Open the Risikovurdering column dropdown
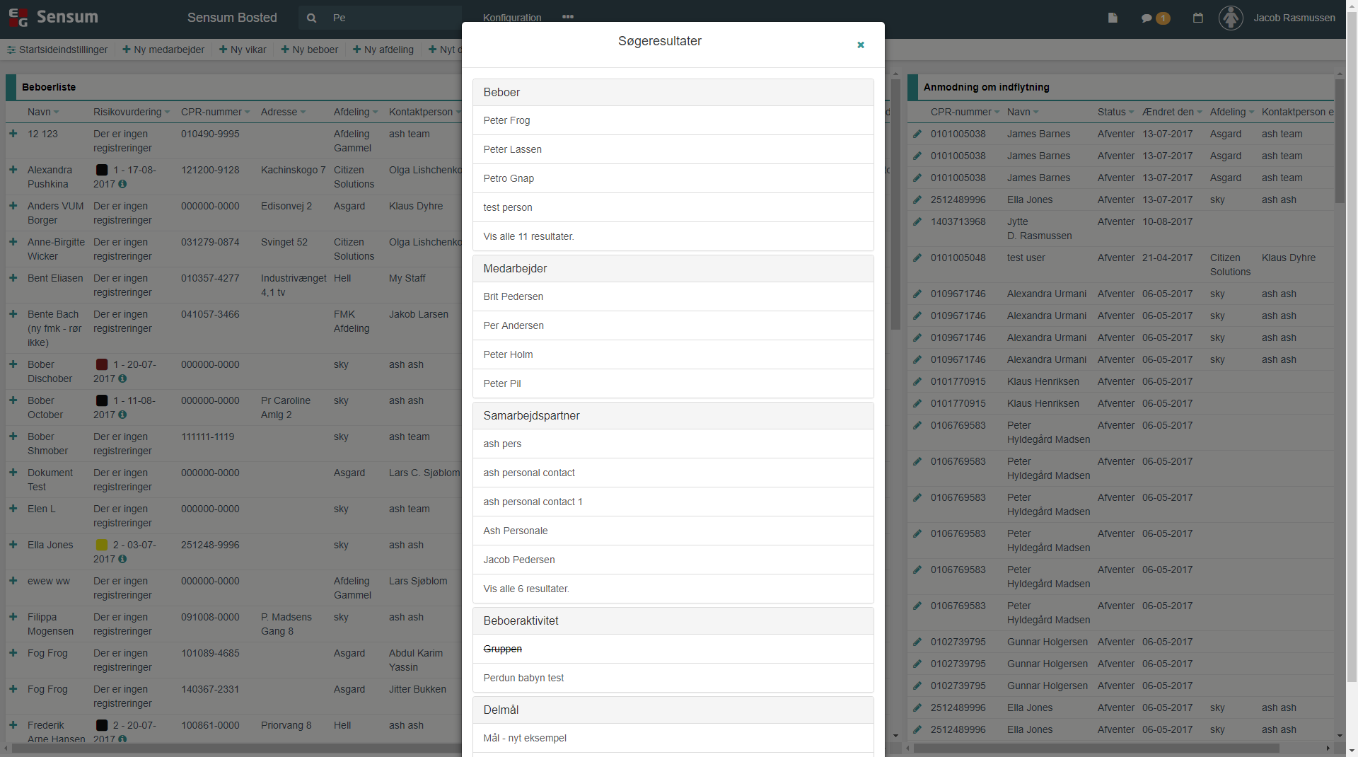This screenshot has width=1358, height=757. click(x=167, y=112)
